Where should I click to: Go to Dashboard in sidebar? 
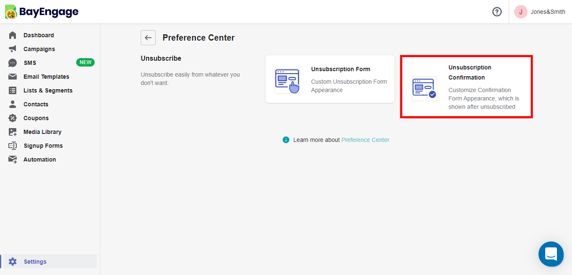click(x=39, y=35)
